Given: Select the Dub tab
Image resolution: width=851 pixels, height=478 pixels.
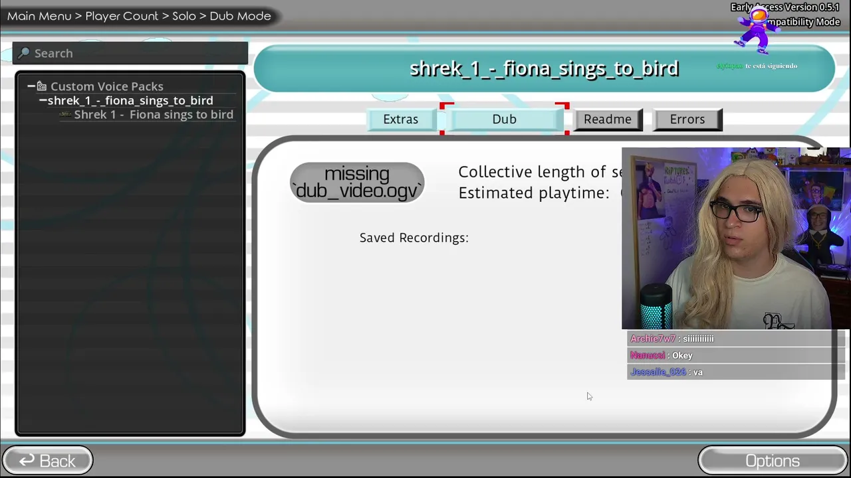Looking at the screenshot, I should [505, 119].
